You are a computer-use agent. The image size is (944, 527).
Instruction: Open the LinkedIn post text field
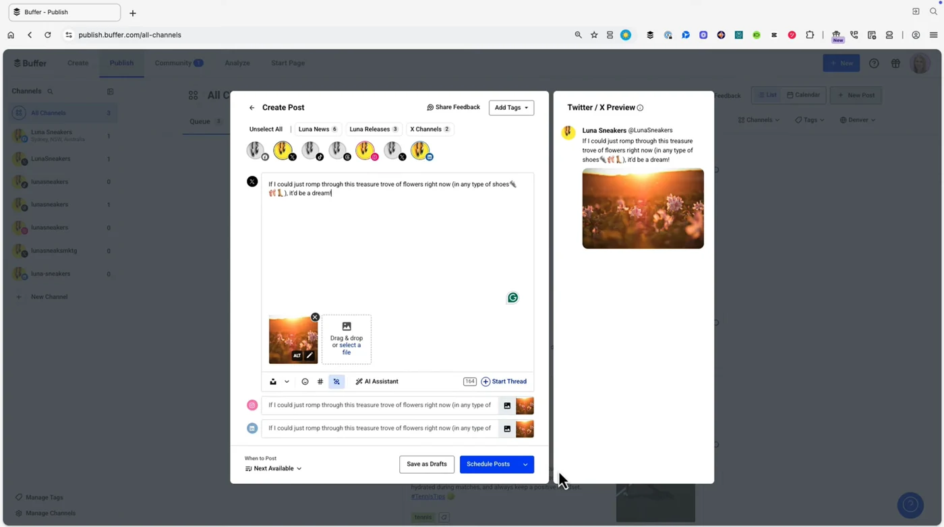380,428
